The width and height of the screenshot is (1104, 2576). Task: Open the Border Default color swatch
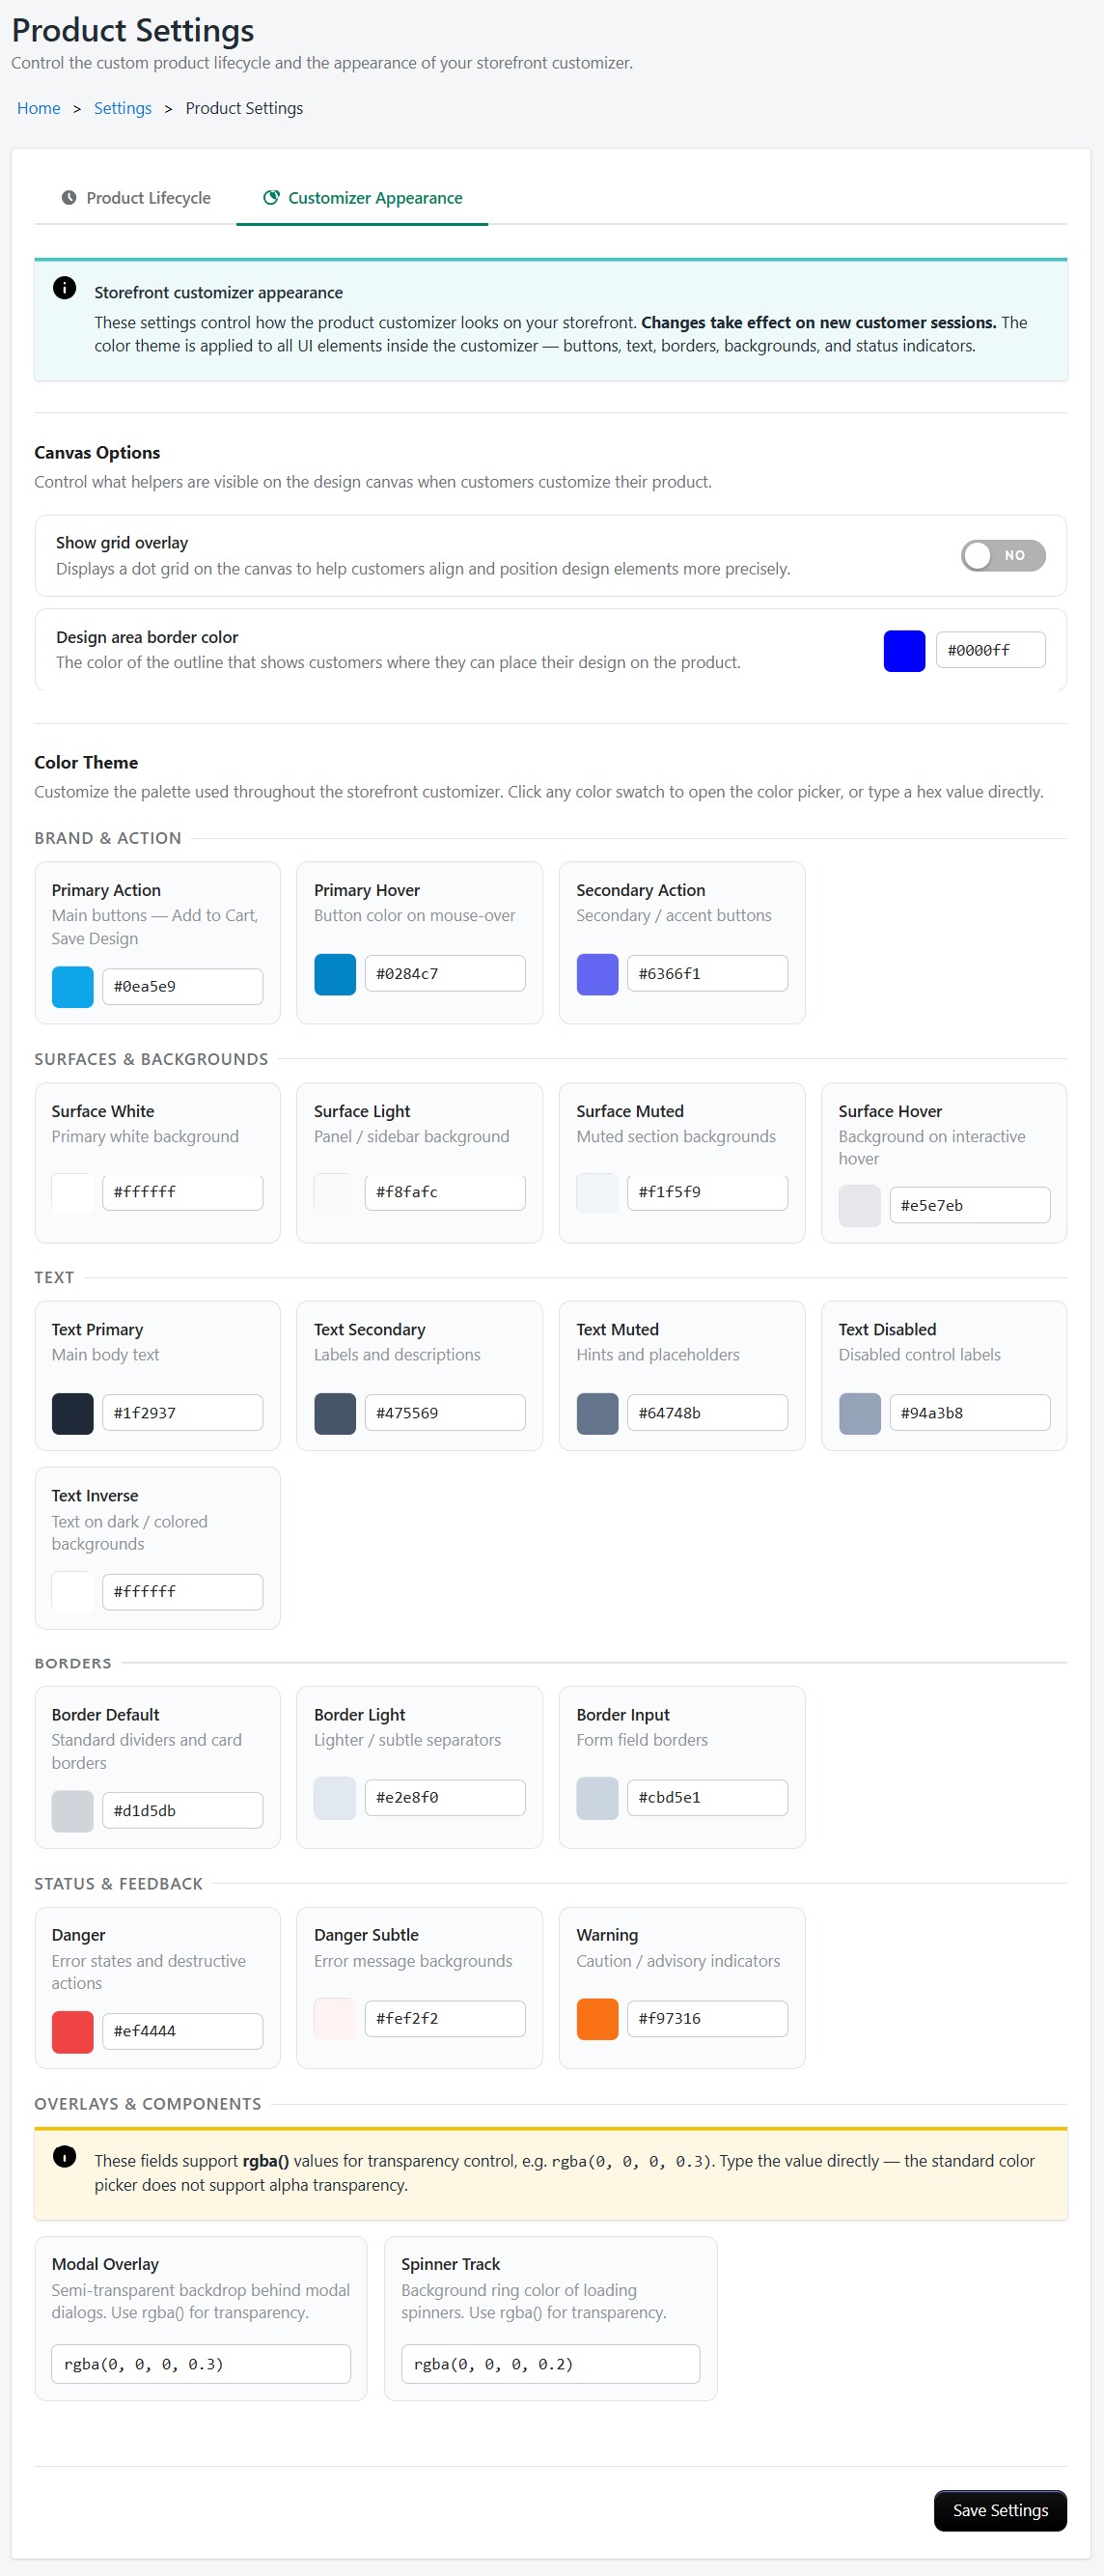(73, 1811)
